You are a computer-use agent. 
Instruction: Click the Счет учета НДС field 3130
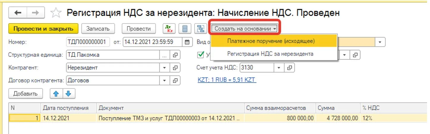click(257, 68)
